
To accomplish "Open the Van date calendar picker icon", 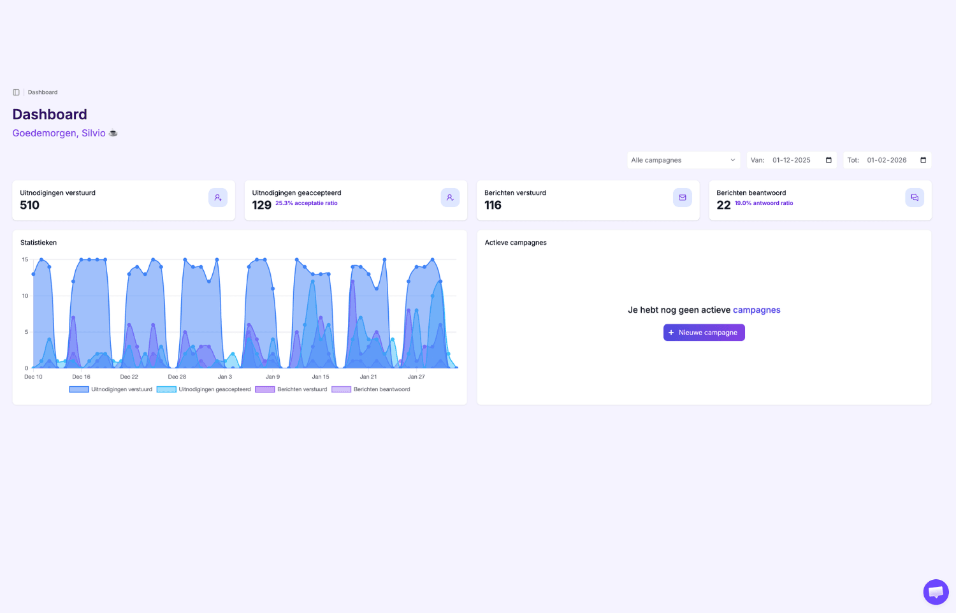I will point(829,160).
